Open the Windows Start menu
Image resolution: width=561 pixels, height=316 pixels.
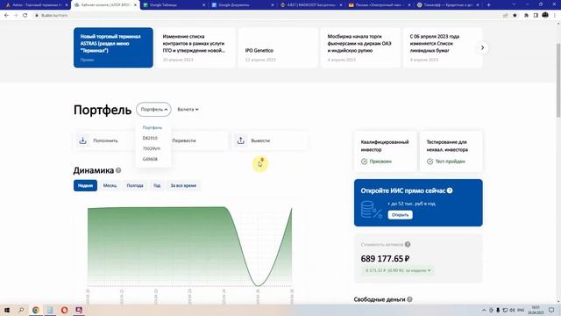[7, 310]
